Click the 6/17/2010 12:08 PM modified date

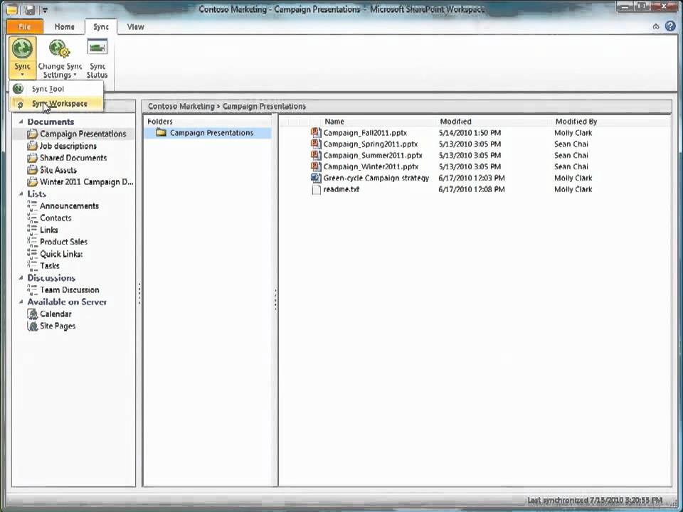point(471,189)
